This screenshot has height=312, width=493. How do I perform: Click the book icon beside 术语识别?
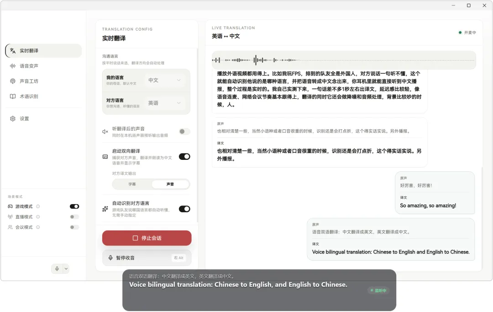click(13, 96)
